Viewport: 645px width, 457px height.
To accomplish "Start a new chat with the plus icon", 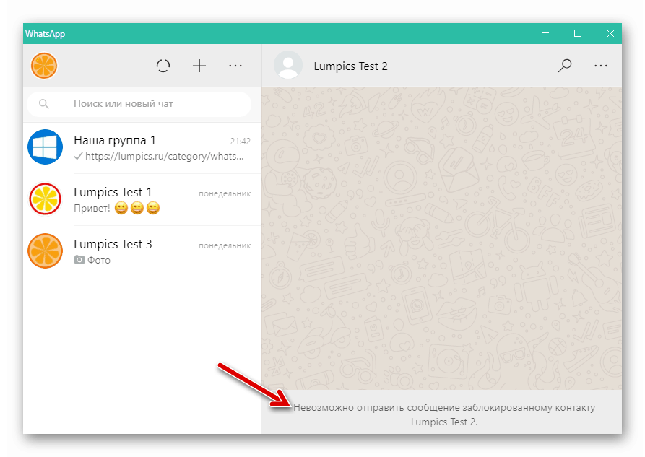I will [199, 65].
